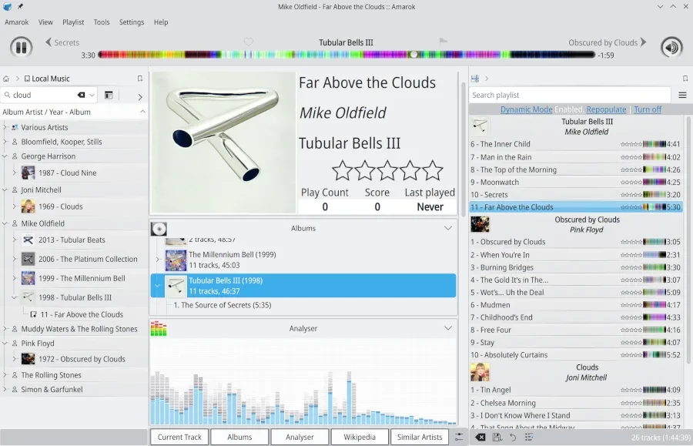This screenshot has width=693, height=446.
Task: Toggle the collection merged view icon
Action: (109, 96)
